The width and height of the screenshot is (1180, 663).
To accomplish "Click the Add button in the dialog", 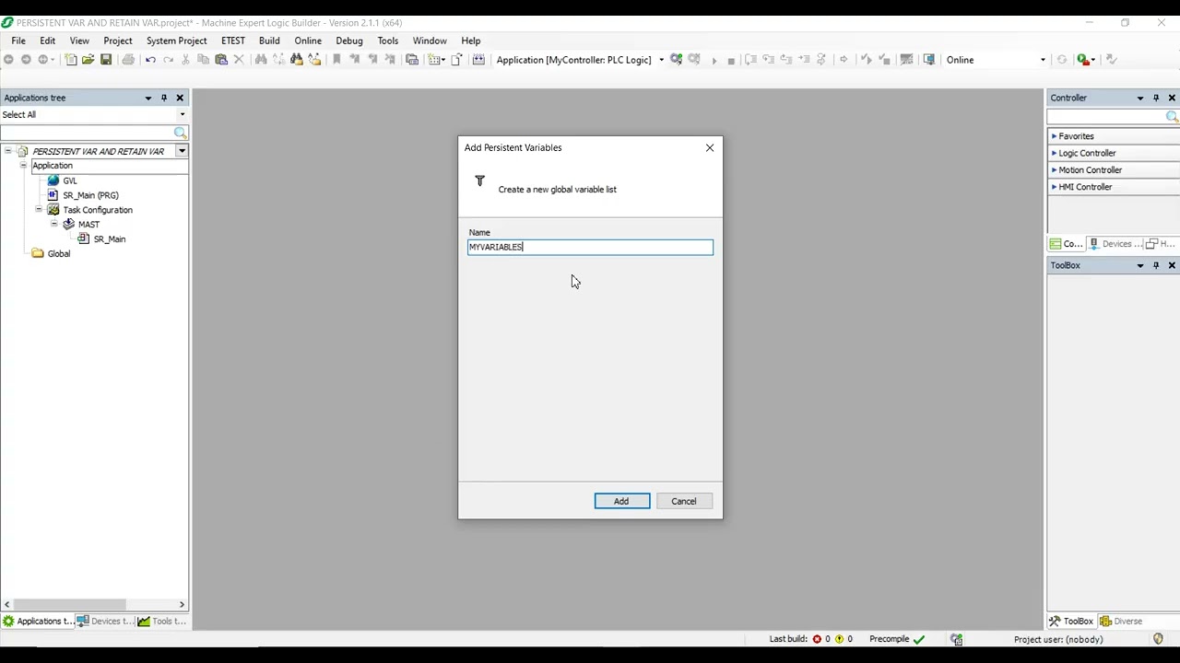I will coord(621,501).
